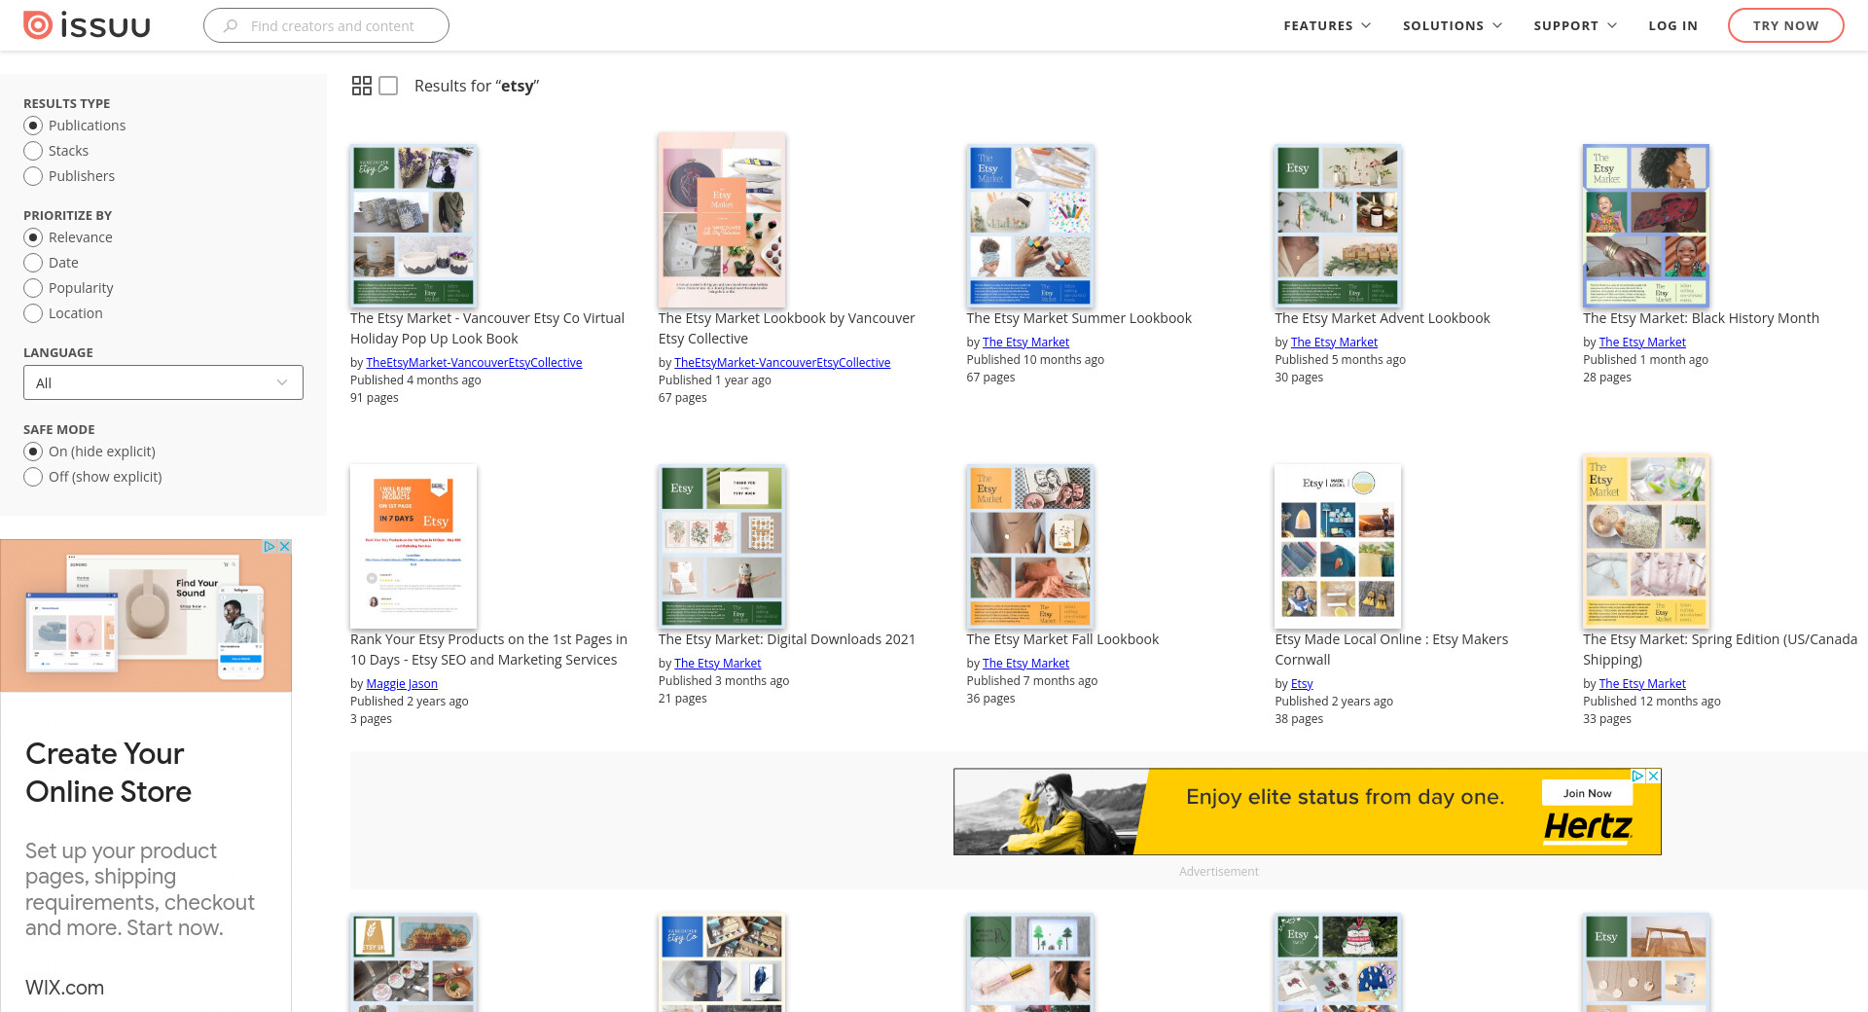
Task: Close the Wix sidebar ad
Action: (x=285, y=547)
